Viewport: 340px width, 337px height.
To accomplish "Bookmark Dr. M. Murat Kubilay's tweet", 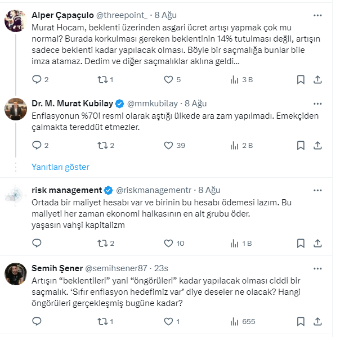I will point(301,145).
